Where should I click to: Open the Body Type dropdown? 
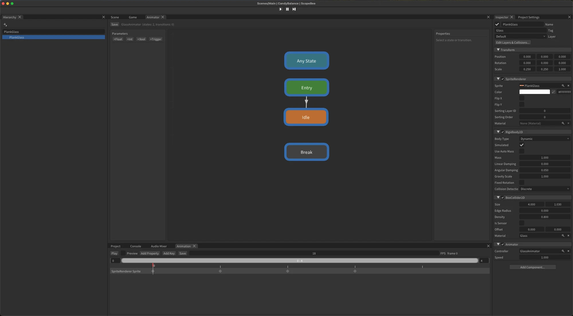click(x=545, y=139)
